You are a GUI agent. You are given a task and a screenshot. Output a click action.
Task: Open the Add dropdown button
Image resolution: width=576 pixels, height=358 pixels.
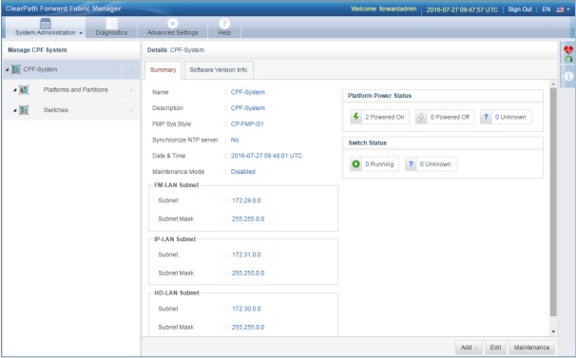pos(470,348)
